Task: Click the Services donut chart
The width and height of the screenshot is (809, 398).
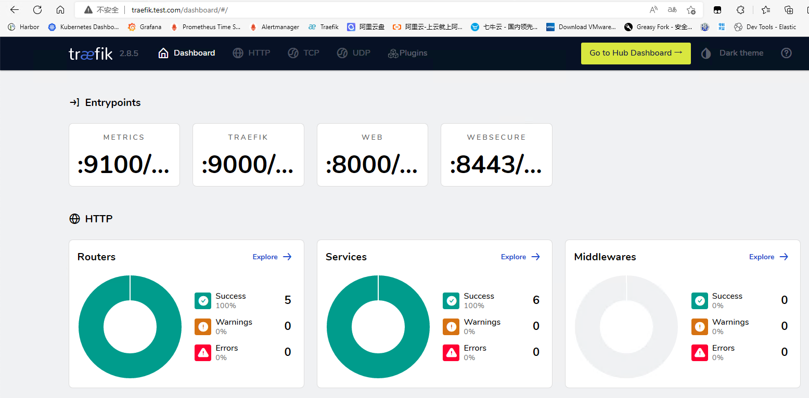Action: [x=378, y=326]
